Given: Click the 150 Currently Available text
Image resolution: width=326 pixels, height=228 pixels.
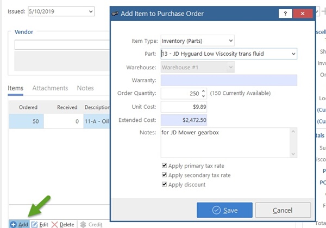Looking at the screenshot, I should (x=240, y=93).
